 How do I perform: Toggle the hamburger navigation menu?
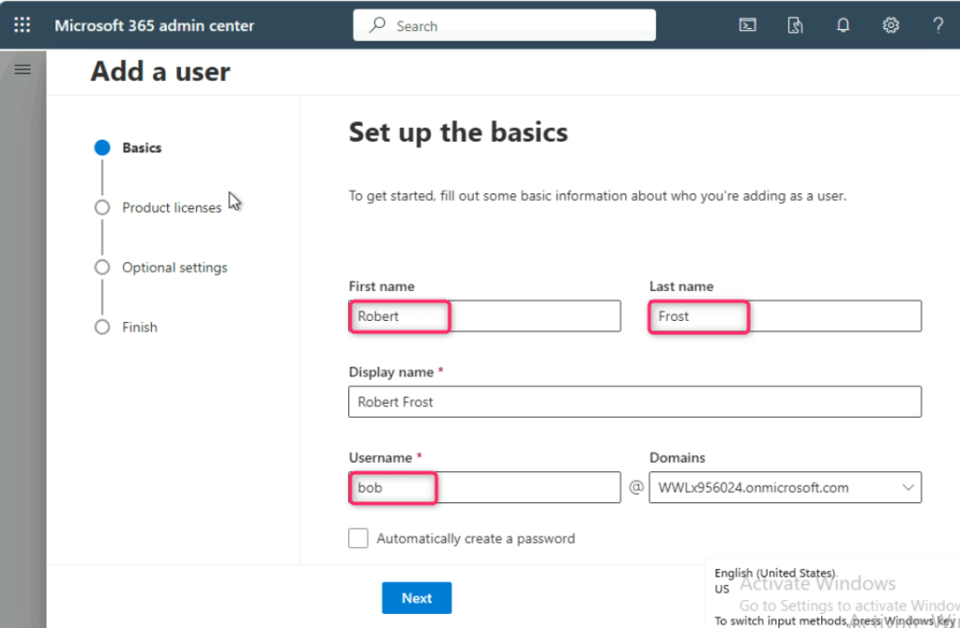click(x=23, y=69)
